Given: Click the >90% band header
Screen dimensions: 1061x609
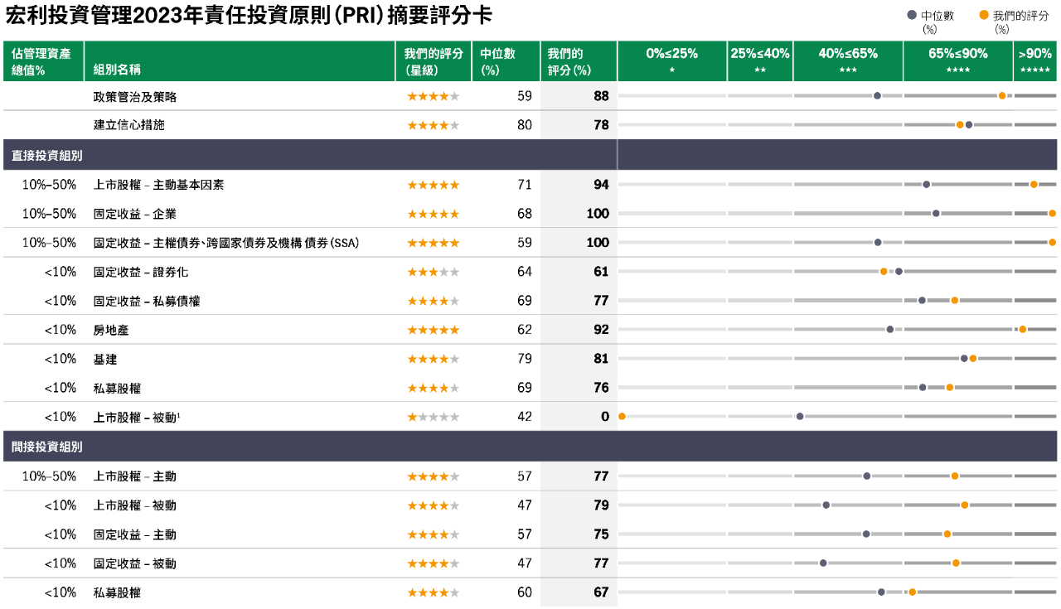Looking at the screenshot, I should 1035,60.
